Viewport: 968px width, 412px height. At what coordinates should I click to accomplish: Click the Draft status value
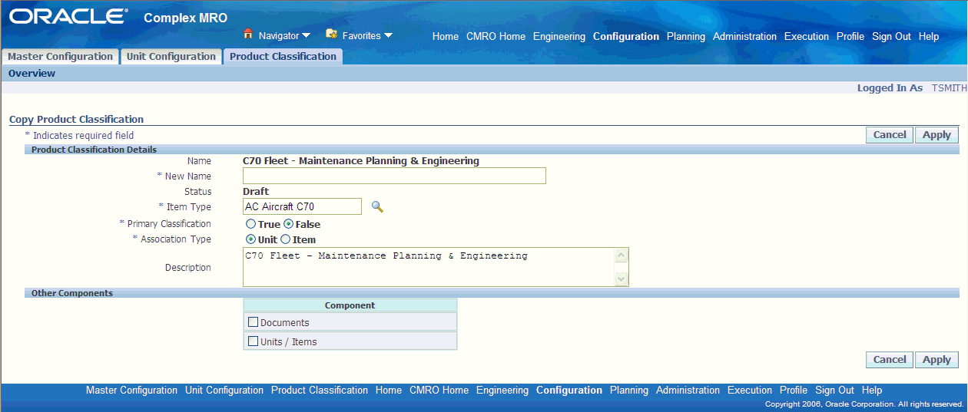256,192
